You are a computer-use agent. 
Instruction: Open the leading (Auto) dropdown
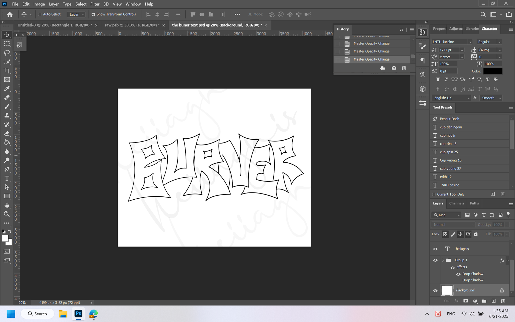click(499, 50)
